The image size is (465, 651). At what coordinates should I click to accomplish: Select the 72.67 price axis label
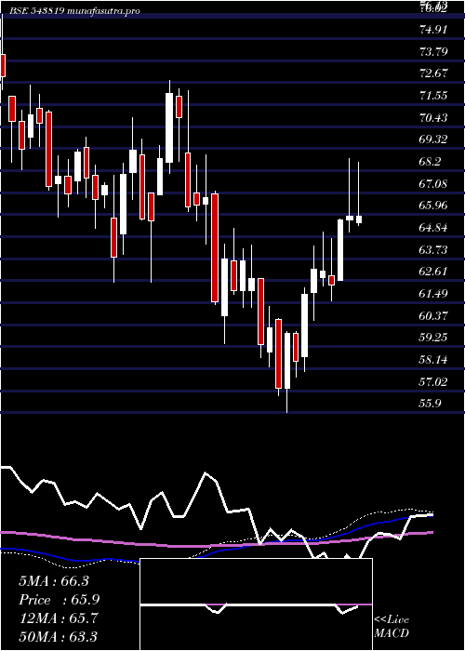tap(433, 73)
